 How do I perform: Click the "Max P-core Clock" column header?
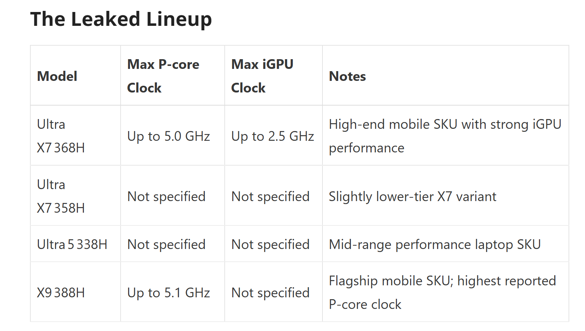(163, 76)
